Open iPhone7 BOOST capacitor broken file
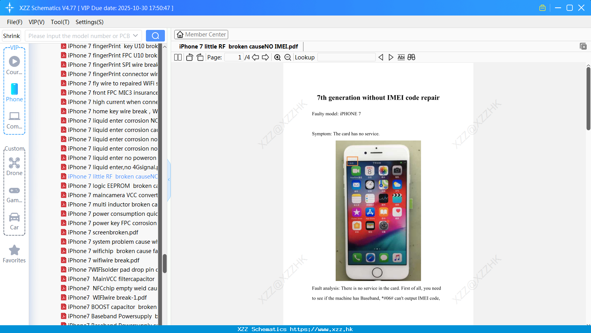Screen dimensions: 591x333 pyautogui.click(x=109, y=307)
